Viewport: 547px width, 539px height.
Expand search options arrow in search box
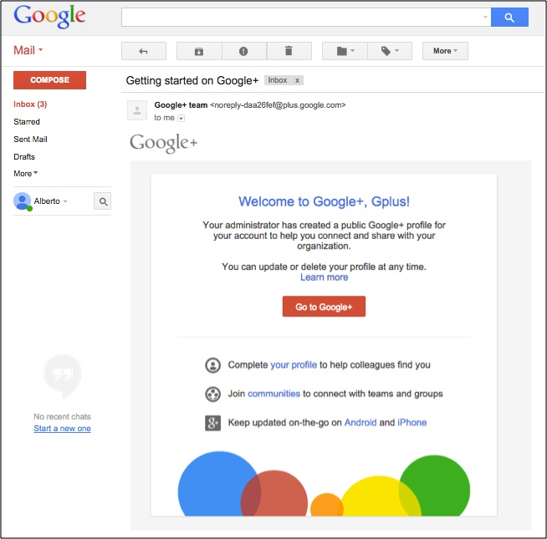[485, 17]
